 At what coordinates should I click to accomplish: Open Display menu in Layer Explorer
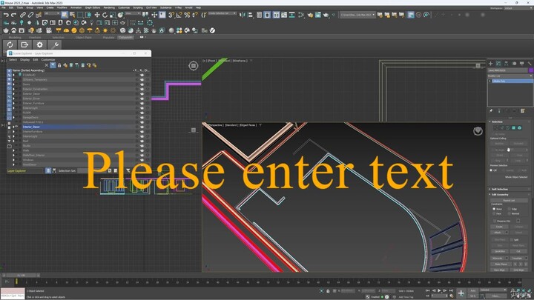(25, 59)
